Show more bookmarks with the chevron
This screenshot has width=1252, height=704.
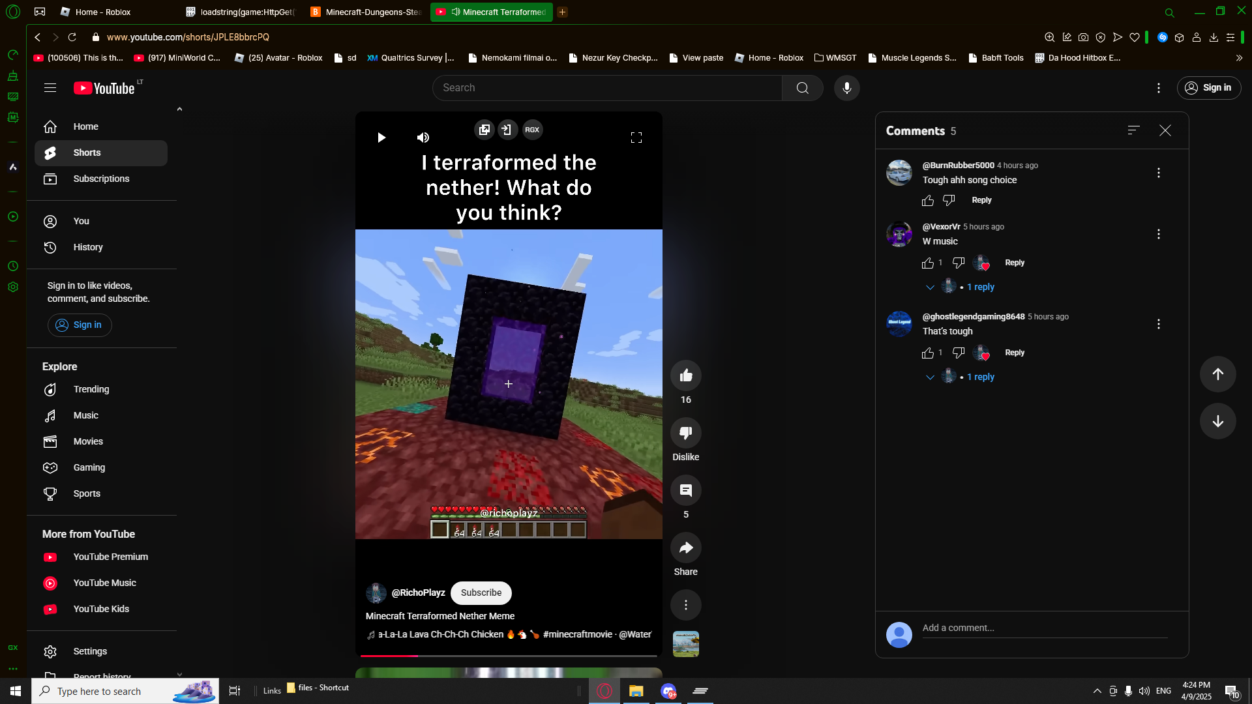[x=1239, y=58]
